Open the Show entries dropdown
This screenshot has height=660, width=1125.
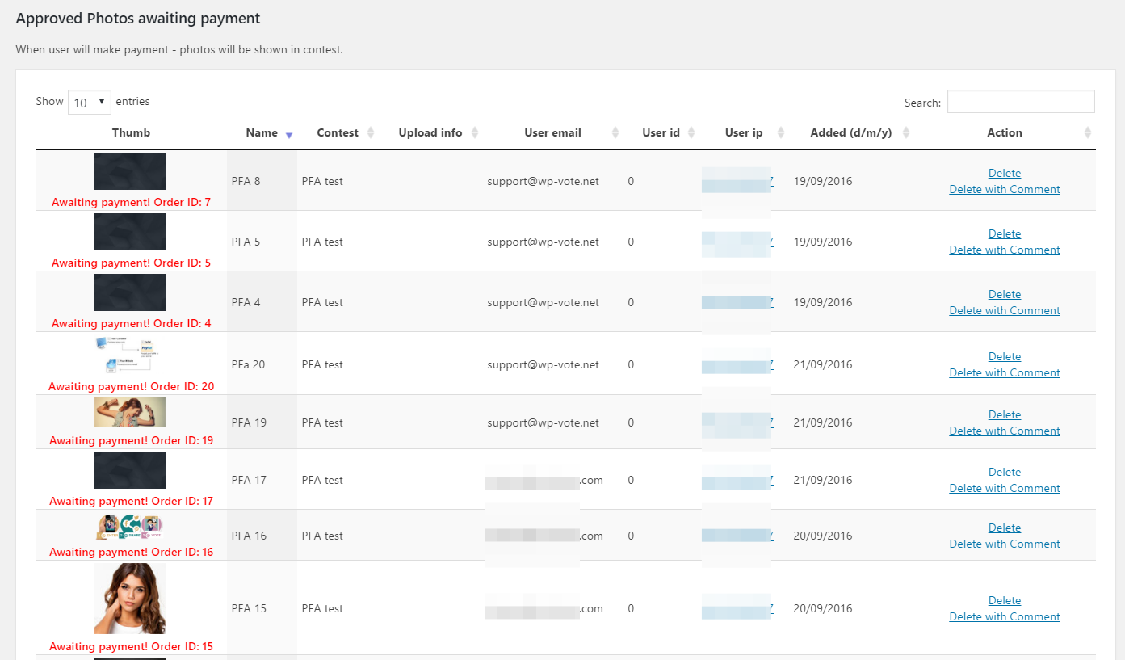[x=89, y=102]
